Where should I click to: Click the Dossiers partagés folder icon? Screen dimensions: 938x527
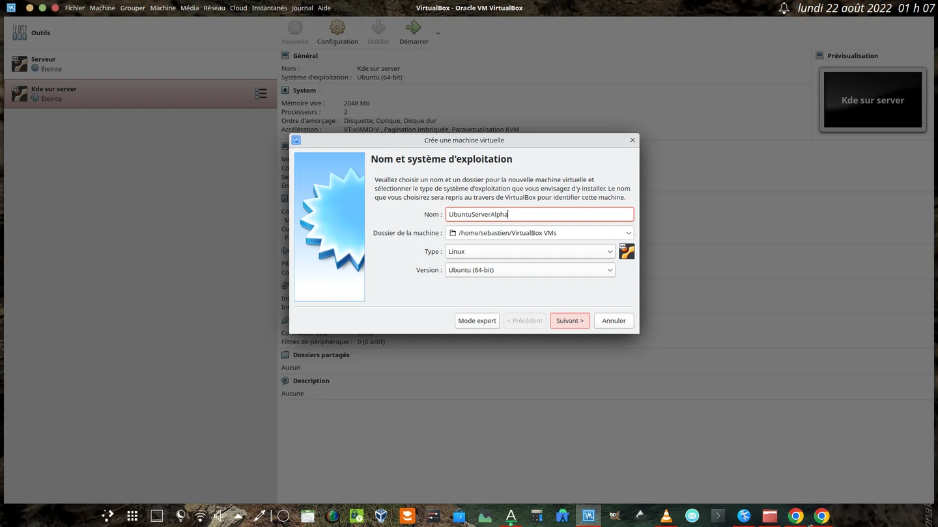285,355
